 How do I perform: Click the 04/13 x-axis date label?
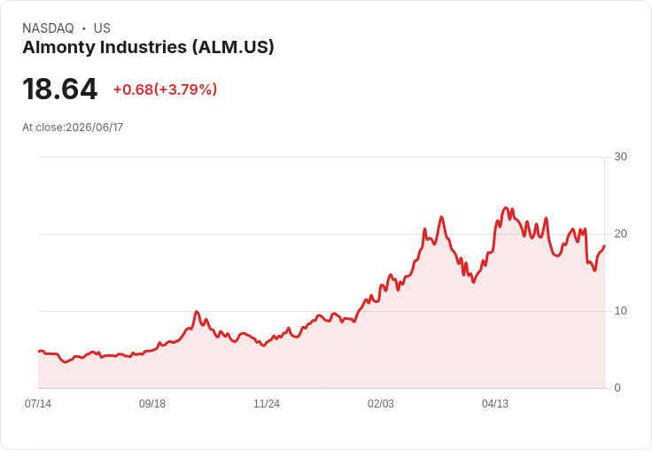pyautogui.click(x=495, y=404)
